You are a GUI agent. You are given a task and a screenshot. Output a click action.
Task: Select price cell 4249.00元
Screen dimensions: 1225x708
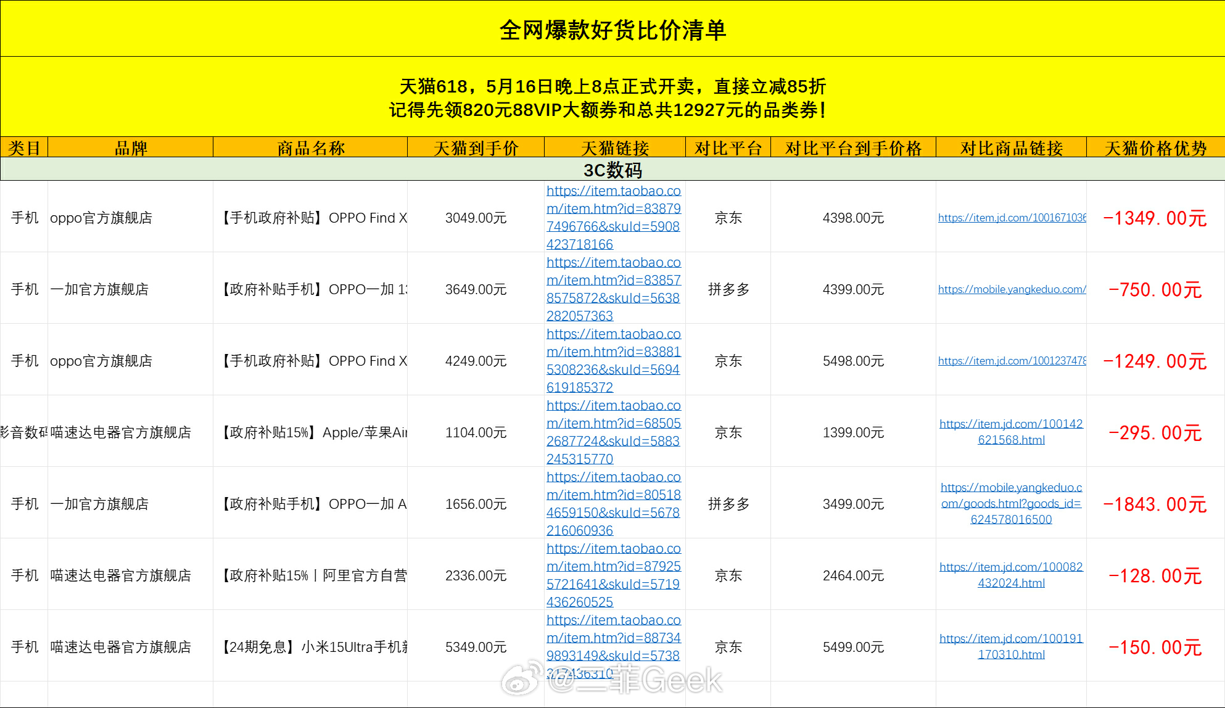point(476,361)
